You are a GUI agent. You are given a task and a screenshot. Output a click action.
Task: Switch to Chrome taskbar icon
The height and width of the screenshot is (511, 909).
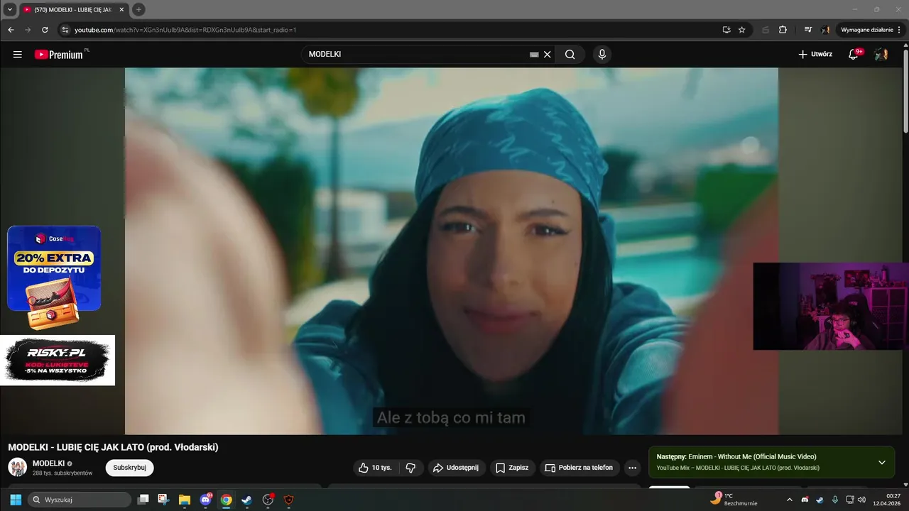coord(226,500)
